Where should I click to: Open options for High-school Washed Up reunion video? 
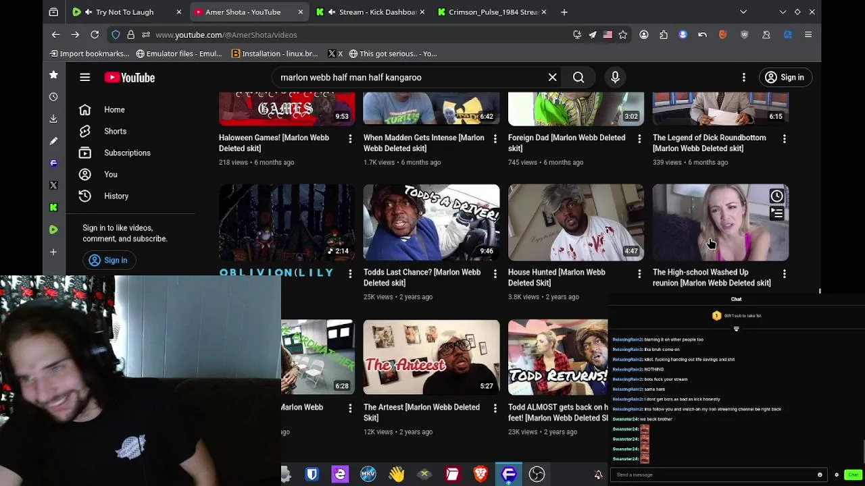(x=784, y=273)
